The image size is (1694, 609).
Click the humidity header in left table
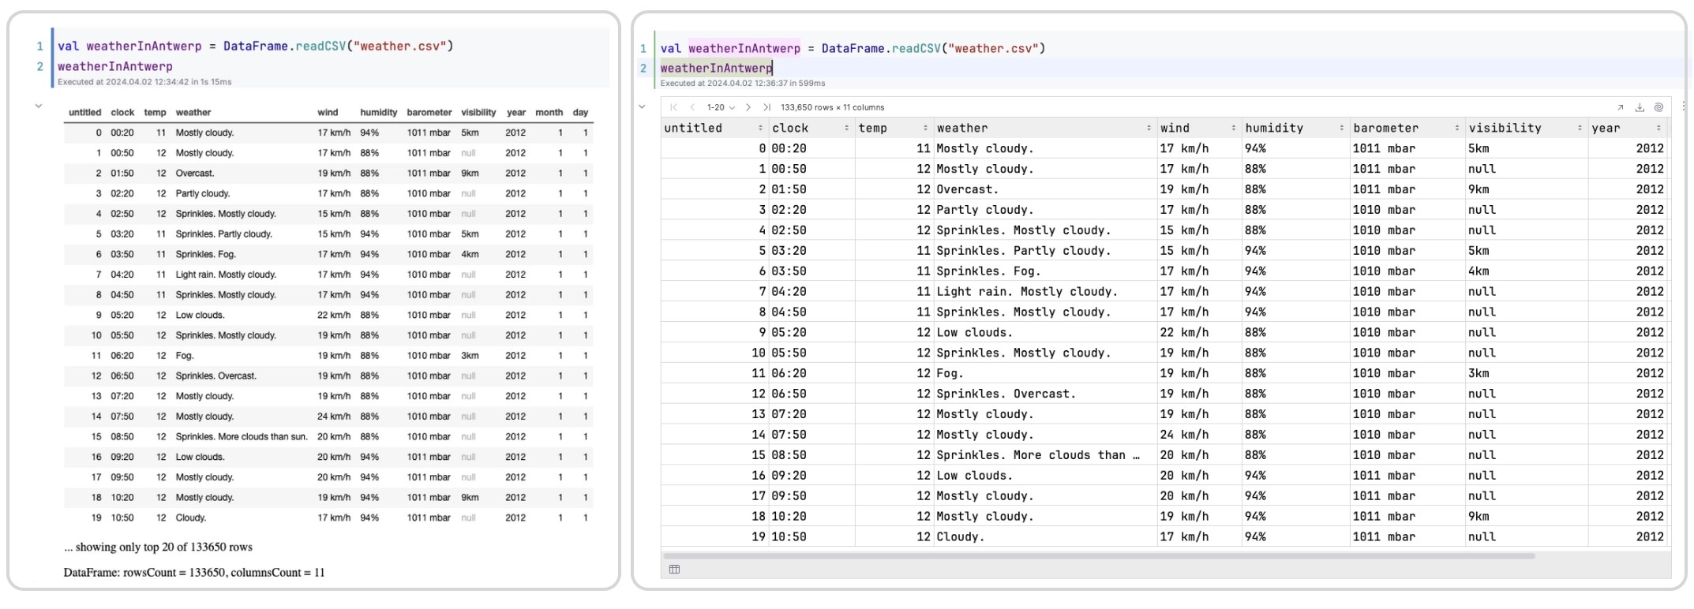pyautogui.click(x=379, y=112)
